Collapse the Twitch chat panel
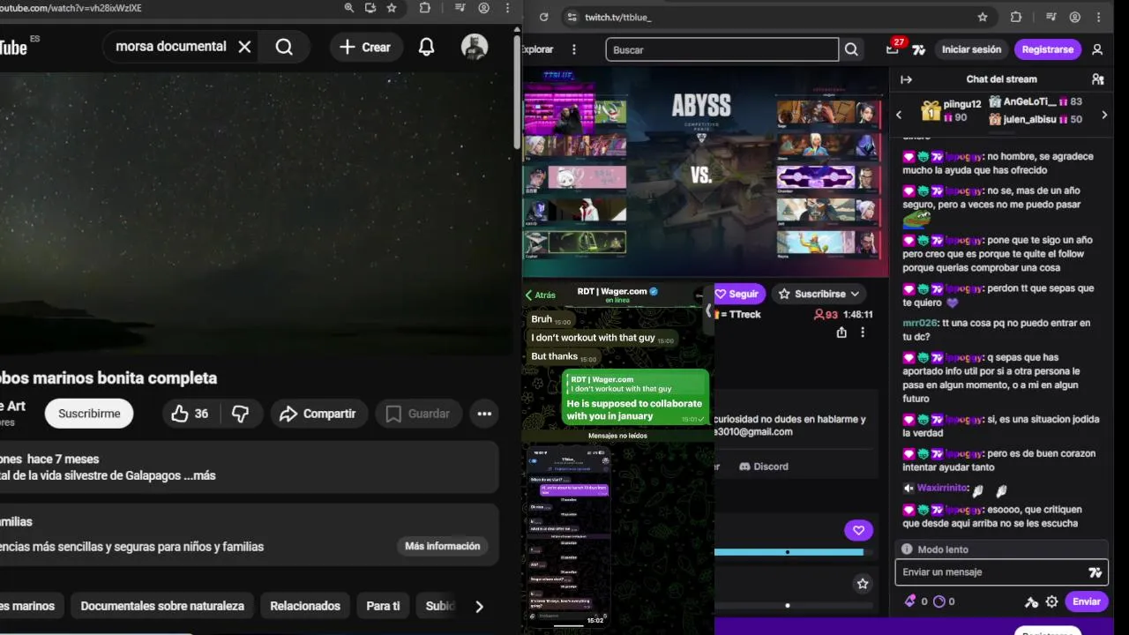Viewport: 1129px width, 635px height. pos(906,79)
